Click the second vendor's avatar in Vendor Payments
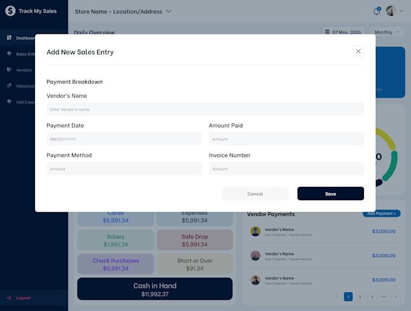The height and width of the screenshot is (311, 411). 255,255
